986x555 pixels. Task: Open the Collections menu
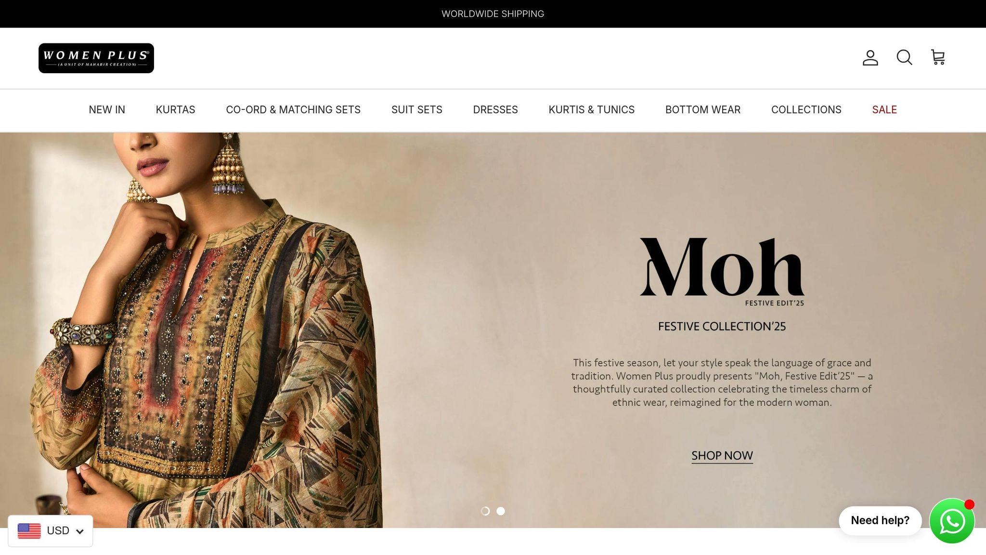(806, 110)
